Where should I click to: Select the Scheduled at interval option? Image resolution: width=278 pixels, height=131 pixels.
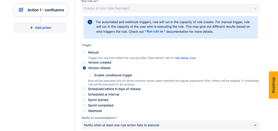84,94
